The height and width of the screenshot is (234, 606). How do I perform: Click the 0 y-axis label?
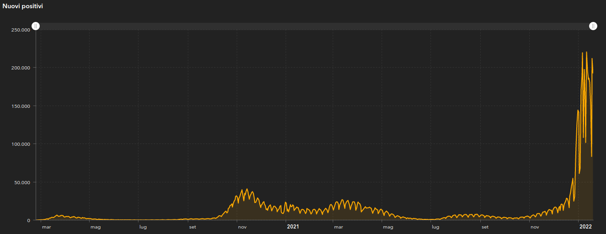click(28, 220)
